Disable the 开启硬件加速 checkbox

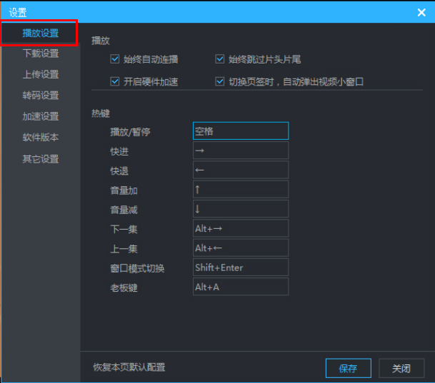point(115,81)
